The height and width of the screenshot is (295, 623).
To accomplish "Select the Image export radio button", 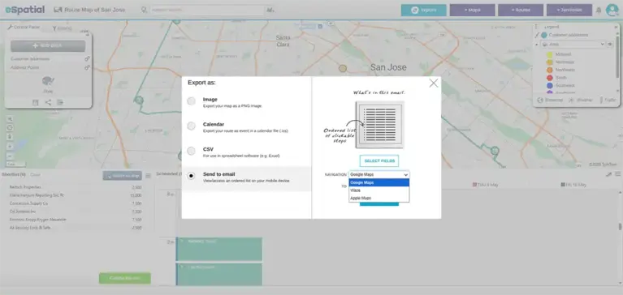I will [192, 101].
